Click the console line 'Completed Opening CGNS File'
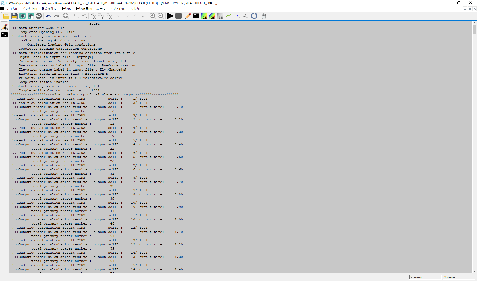 click(x=47, y=32)
